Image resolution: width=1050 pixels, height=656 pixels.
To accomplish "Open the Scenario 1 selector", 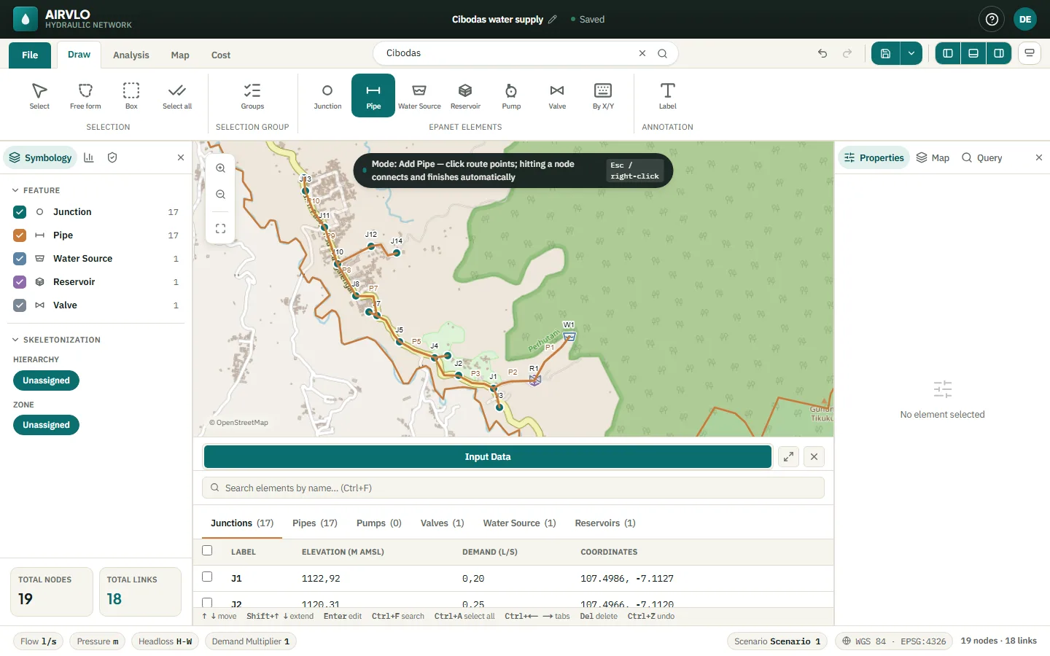I will [x=777, y=641].
